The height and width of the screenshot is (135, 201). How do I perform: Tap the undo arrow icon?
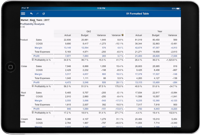31,14
